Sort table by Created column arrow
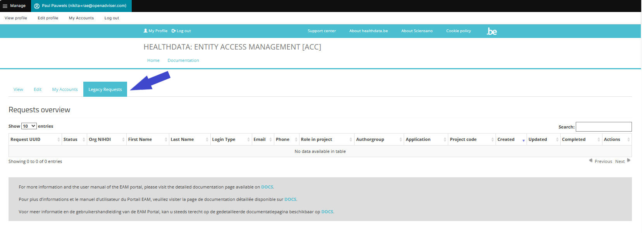 523,140
